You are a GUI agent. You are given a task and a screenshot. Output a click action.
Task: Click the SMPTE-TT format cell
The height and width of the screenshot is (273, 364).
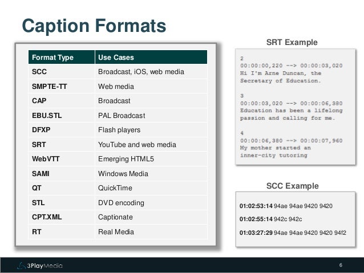[x=62, y=86]
